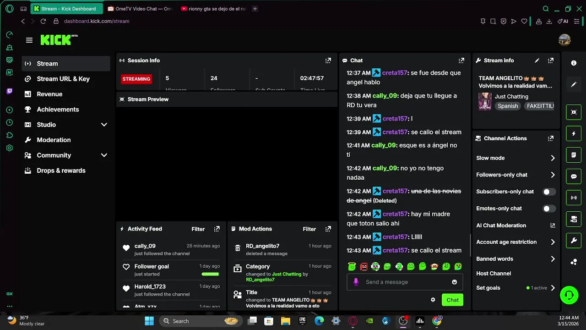The height and width of the screenshot is (330, 586).
Task: Open chat settings gear icon
Action: 433,300
